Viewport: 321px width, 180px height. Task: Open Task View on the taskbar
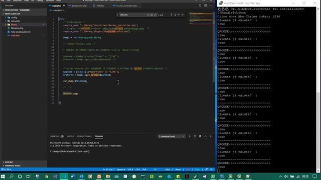29,176
